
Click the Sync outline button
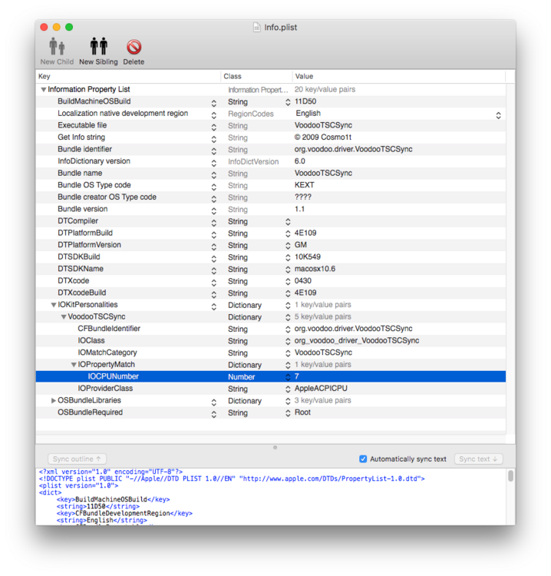77,459
